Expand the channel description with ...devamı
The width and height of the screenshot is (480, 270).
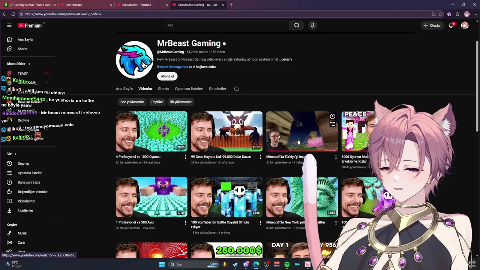[x=285, y=59]
